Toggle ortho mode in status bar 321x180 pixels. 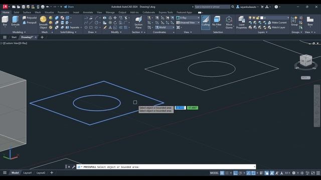tap(235, 173)
